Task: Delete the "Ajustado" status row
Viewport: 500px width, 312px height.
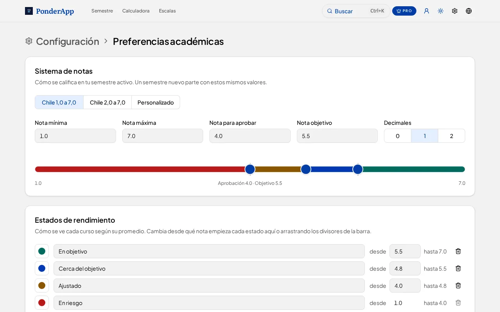Action: (458, 285)
